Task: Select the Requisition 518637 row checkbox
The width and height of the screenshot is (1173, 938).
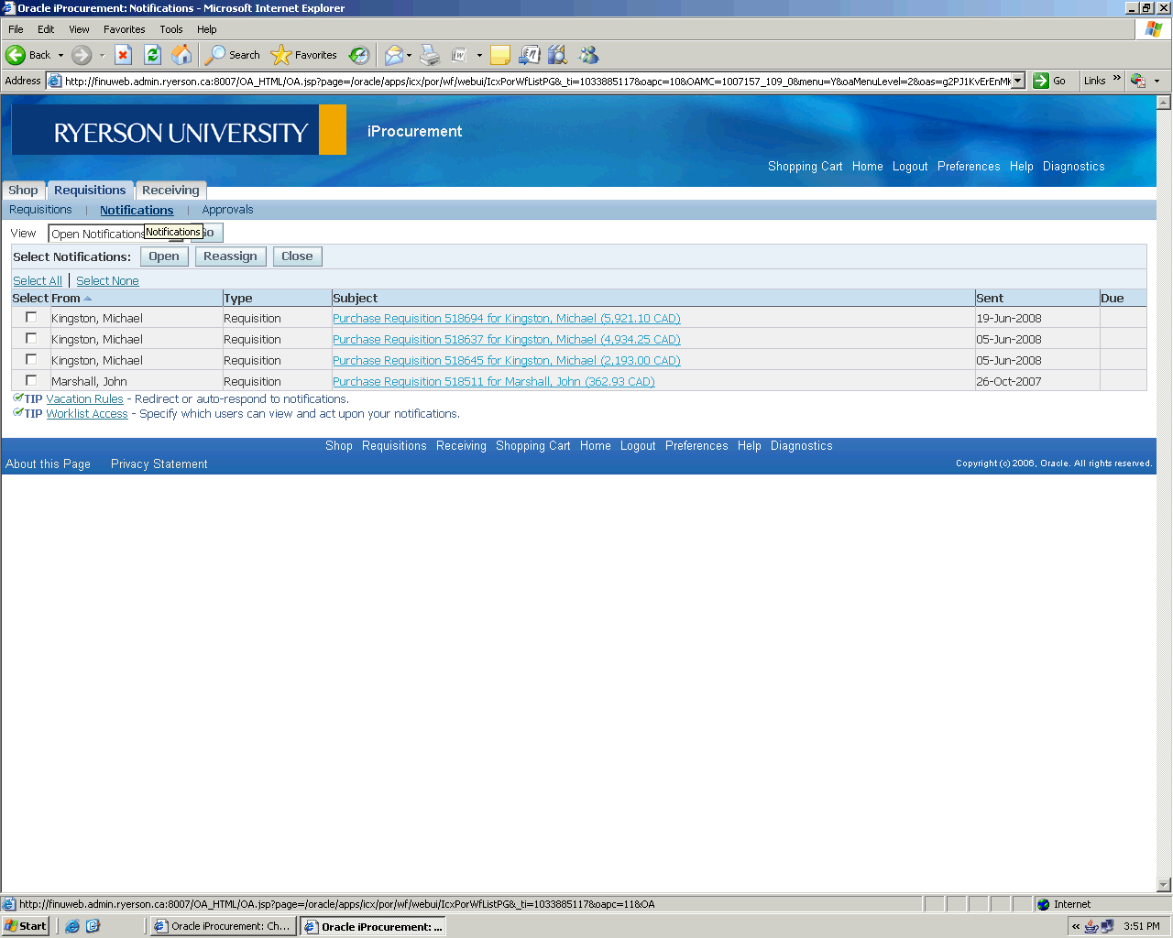Action: 31,338
